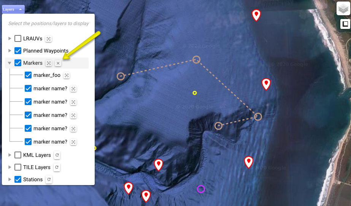Click the reload icon next to TILE Layers
Viewport: 351px width, 206px height.
57,167
